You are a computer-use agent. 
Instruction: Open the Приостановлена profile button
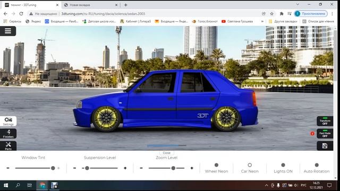(x=311, y=14)
